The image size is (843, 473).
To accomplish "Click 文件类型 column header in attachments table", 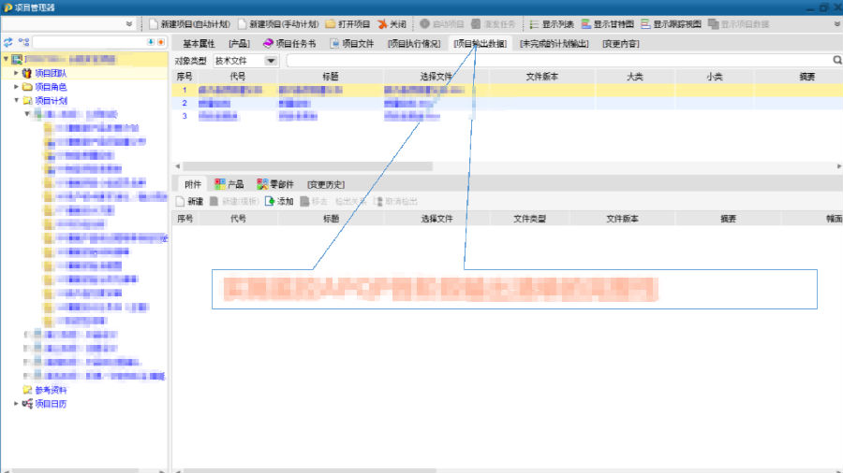I will (529, 219).
